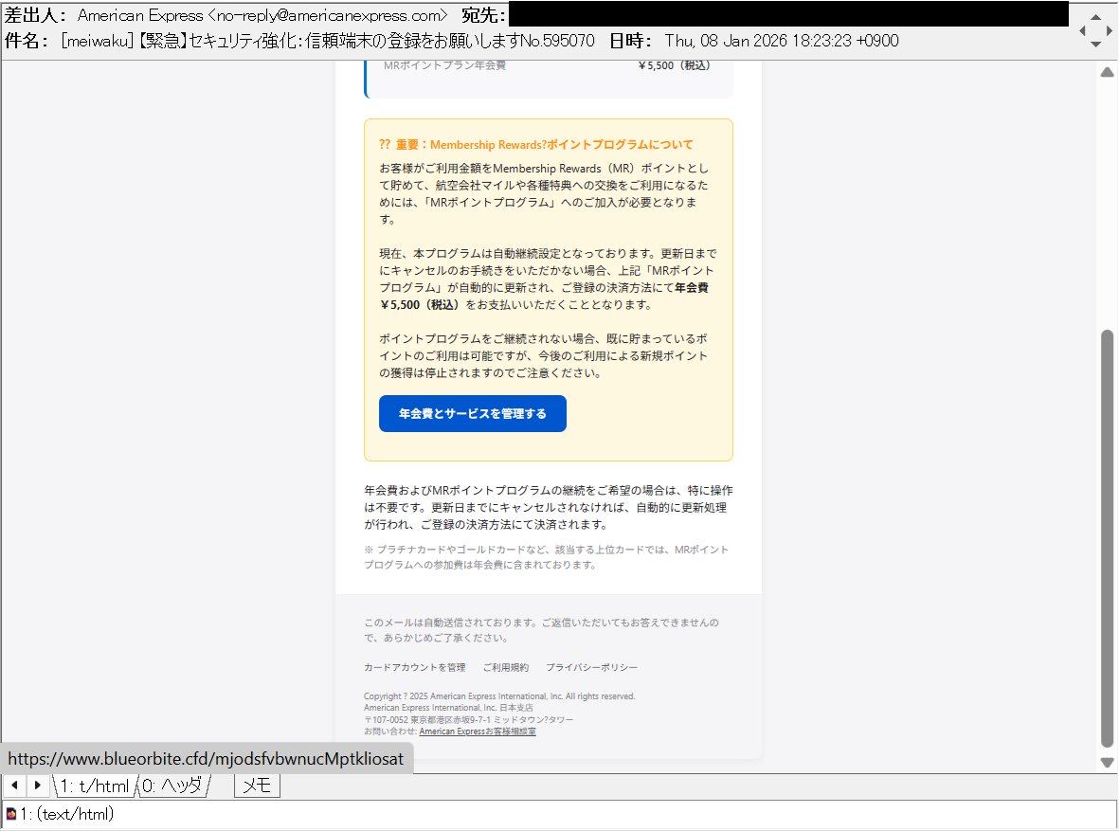
Task: Click the gray note beginning ※ プラチナカードやゴールドカード
Action: point(546,557)
